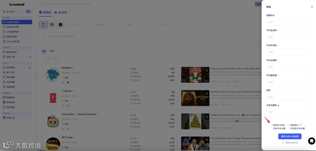
Task: Open 内容收藏 in the sidebar
Action: pos(17,82)
